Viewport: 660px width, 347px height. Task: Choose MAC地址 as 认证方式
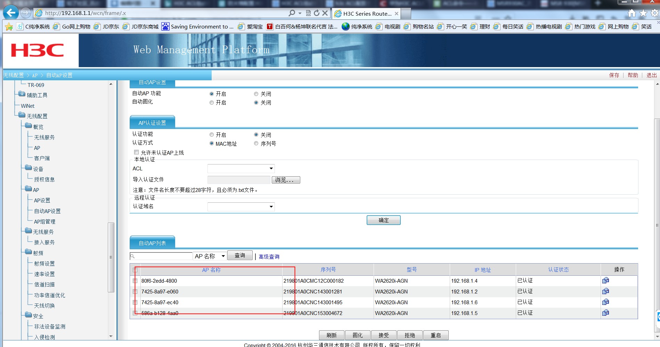[x=212, y=143]
